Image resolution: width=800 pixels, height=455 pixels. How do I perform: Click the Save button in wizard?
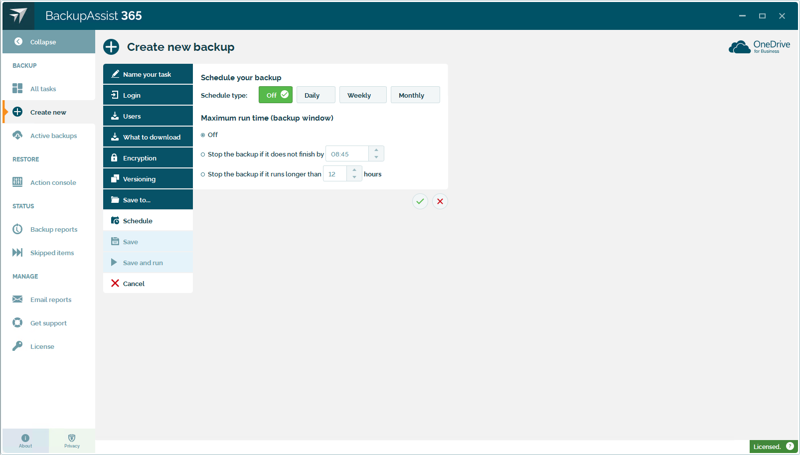click(148, 241)
